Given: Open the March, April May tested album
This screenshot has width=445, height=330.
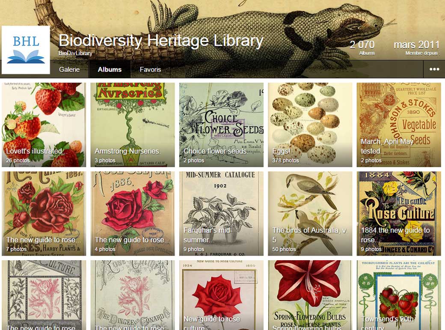Looking at the screenshot, I should pos(399,125).
